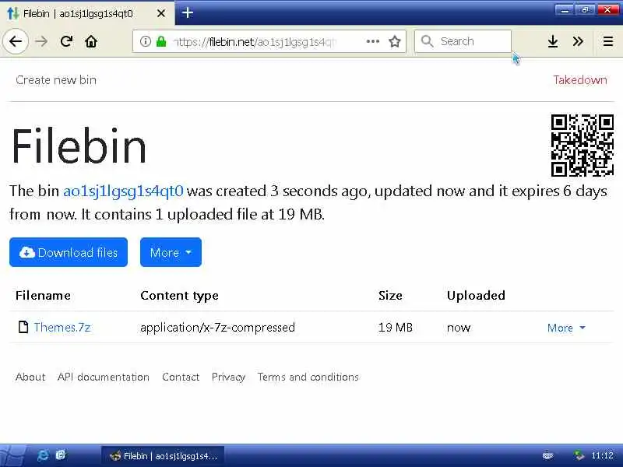Image resolution: width=623 pixels, height=467 pixels.
Task: Select the Filebin browser tab
Action: tap(87, 13)
